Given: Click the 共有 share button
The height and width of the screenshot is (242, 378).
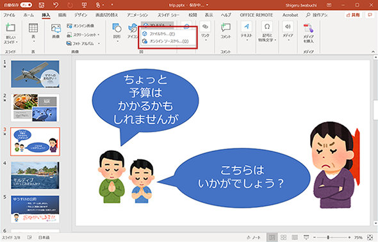Looking at the screenshot, I should tap(353, 15).
